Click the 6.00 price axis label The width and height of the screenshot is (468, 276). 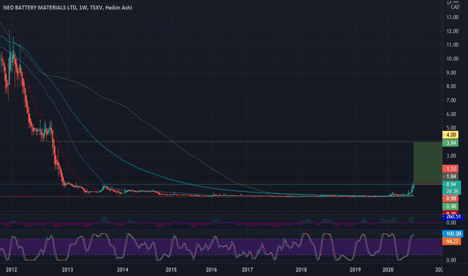click(x=451, y=114)
